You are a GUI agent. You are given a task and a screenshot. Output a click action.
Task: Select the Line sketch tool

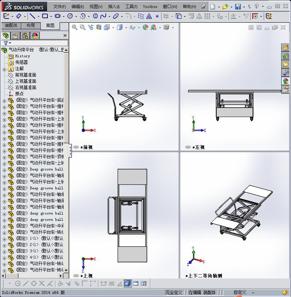(x=32, y=16)
